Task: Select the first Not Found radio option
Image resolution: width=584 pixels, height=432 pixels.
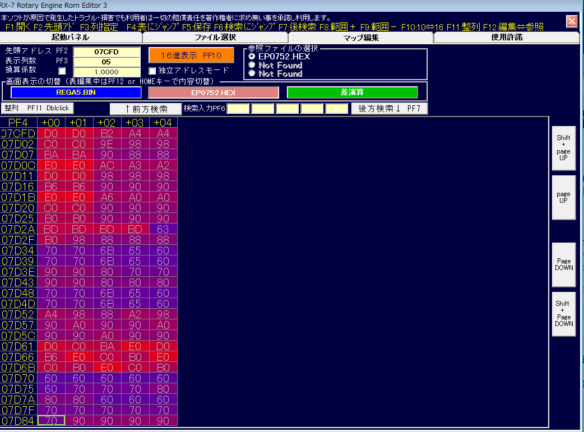Action: tap(252, 65)
